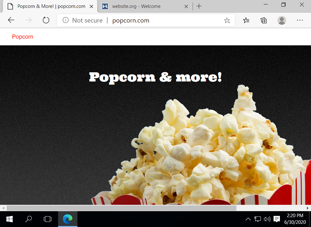The image size is (311, 227).
Task: View site information via the Not secure icon
Action: pyautogui.click(x=65, y=20)
